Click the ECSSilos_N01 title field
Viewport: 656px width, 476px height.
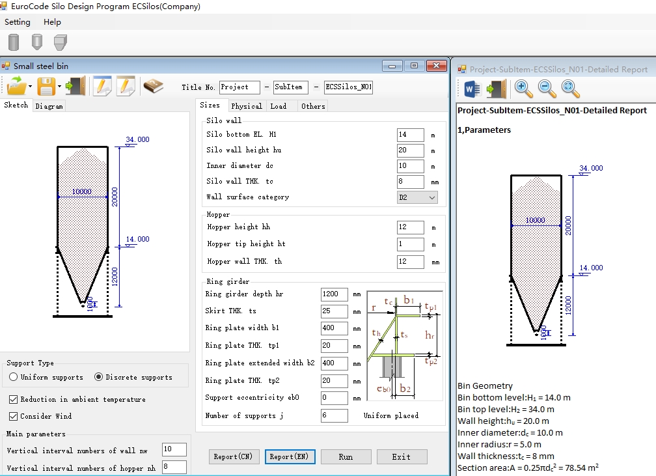click(x=349, y=87)
